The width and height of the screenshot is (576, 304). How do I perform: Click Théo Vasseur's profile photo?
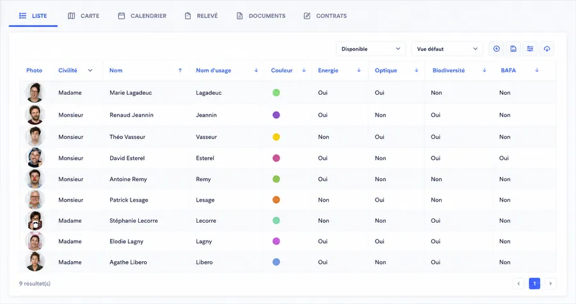(x=35, y=136)
